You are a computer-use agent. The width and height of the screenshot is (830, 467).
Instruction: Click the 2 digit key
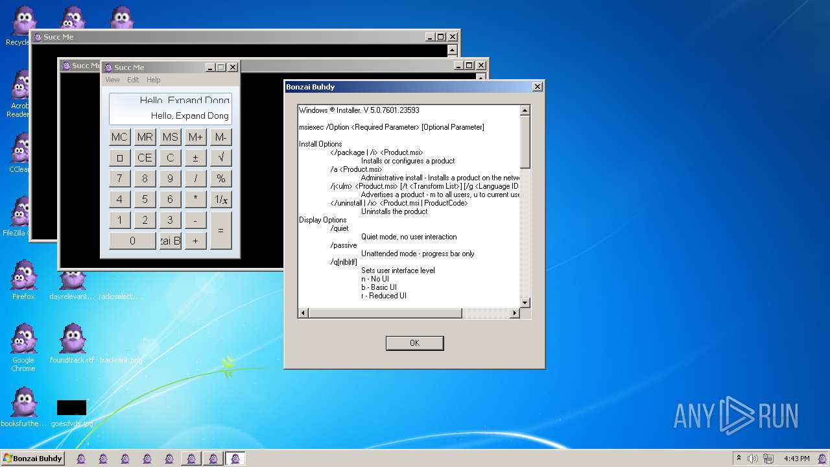pos(145,220)
